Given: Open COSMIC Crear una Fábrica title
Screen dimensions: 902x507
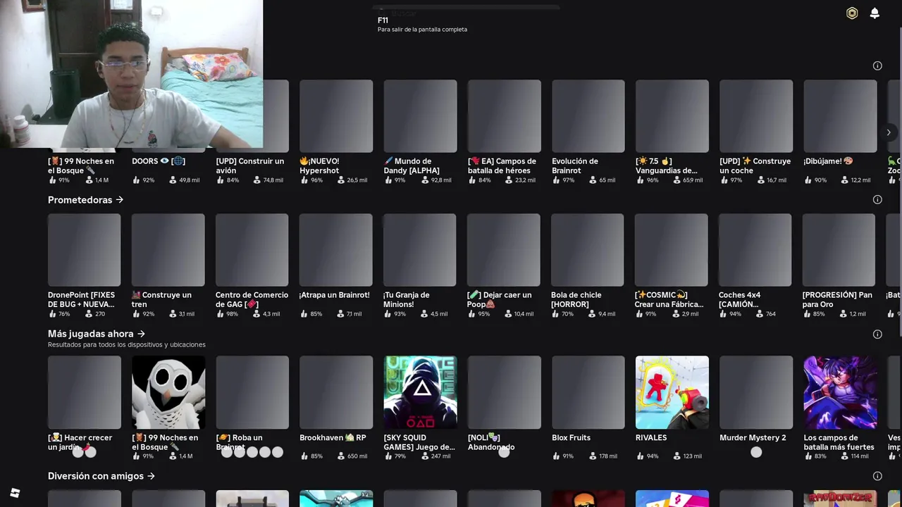Looking at the screenshot, I should coord(669,299).
